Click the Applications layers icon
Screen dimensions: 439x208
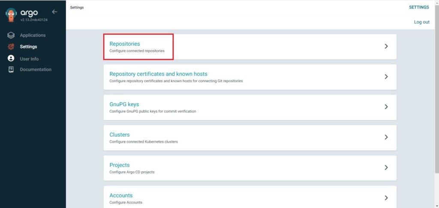point(11,36)
